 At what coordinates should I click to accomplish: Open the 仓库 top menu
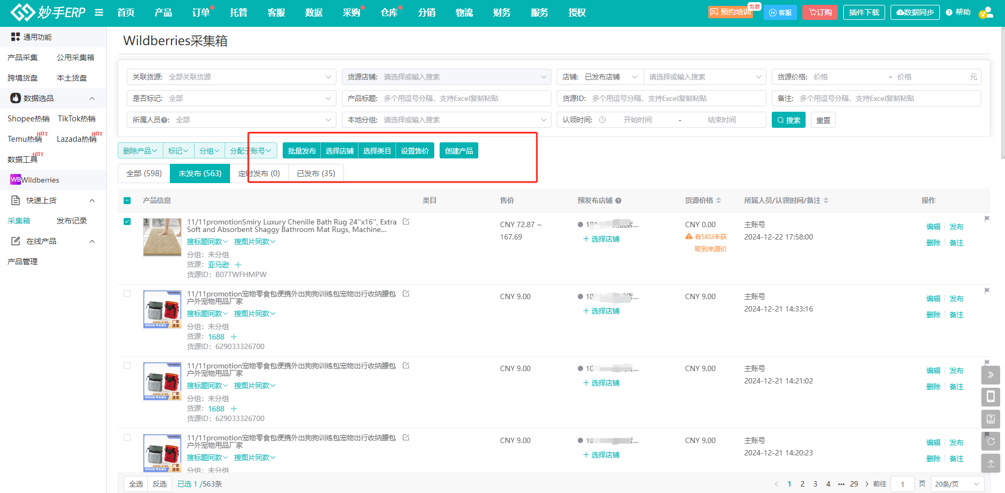click(x=389, y=12)
